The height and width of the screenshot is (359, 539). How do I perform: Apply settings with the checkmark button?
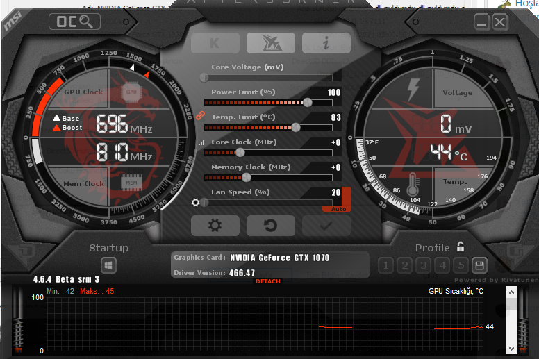click(x=326, y=226)
